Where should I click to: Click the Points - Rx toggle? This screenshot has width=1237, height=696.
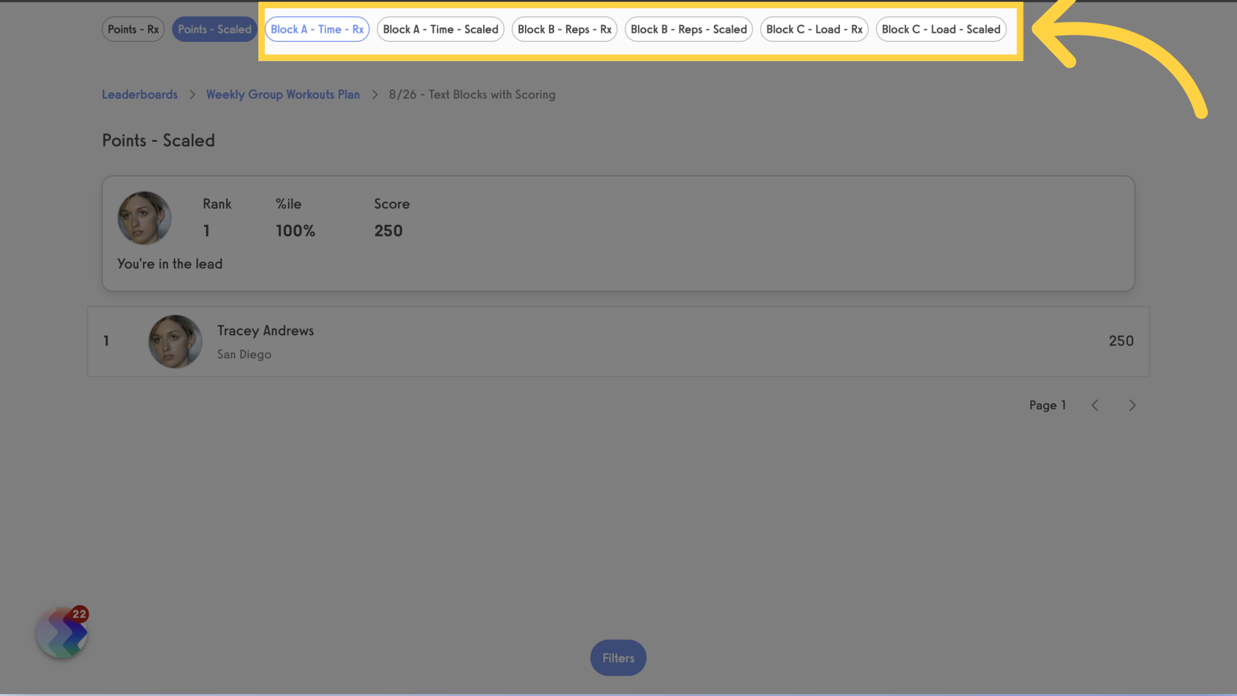point(133,29)
